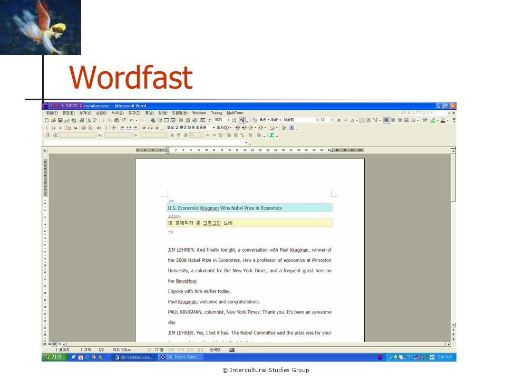This screenshot has height=380, width=506.
Task: Toggle right alignment
Action: 400,120
